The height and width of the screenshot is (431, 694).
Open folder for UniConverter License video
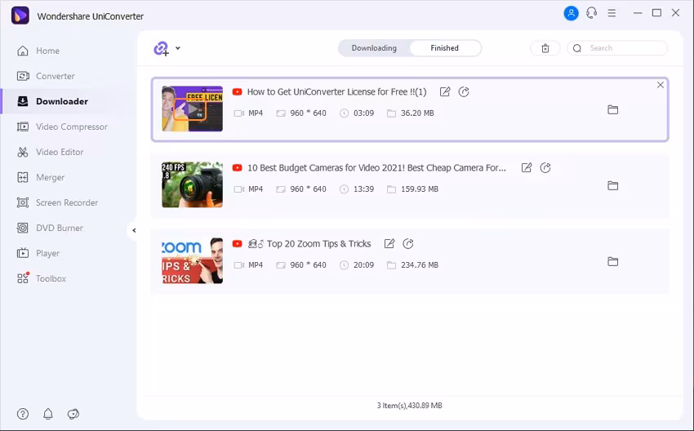pyautogui.click(x=612, y=109)
